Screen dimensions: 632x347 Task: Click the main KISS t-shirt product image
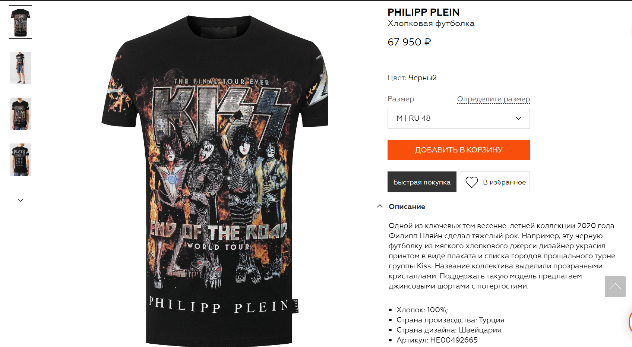[x=215, y=179]
